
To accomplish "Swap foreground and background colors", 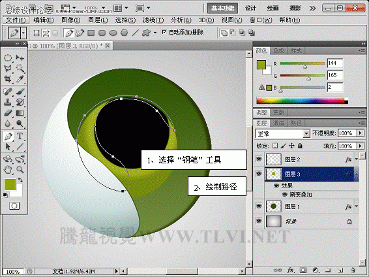I will tap(20, 180).
